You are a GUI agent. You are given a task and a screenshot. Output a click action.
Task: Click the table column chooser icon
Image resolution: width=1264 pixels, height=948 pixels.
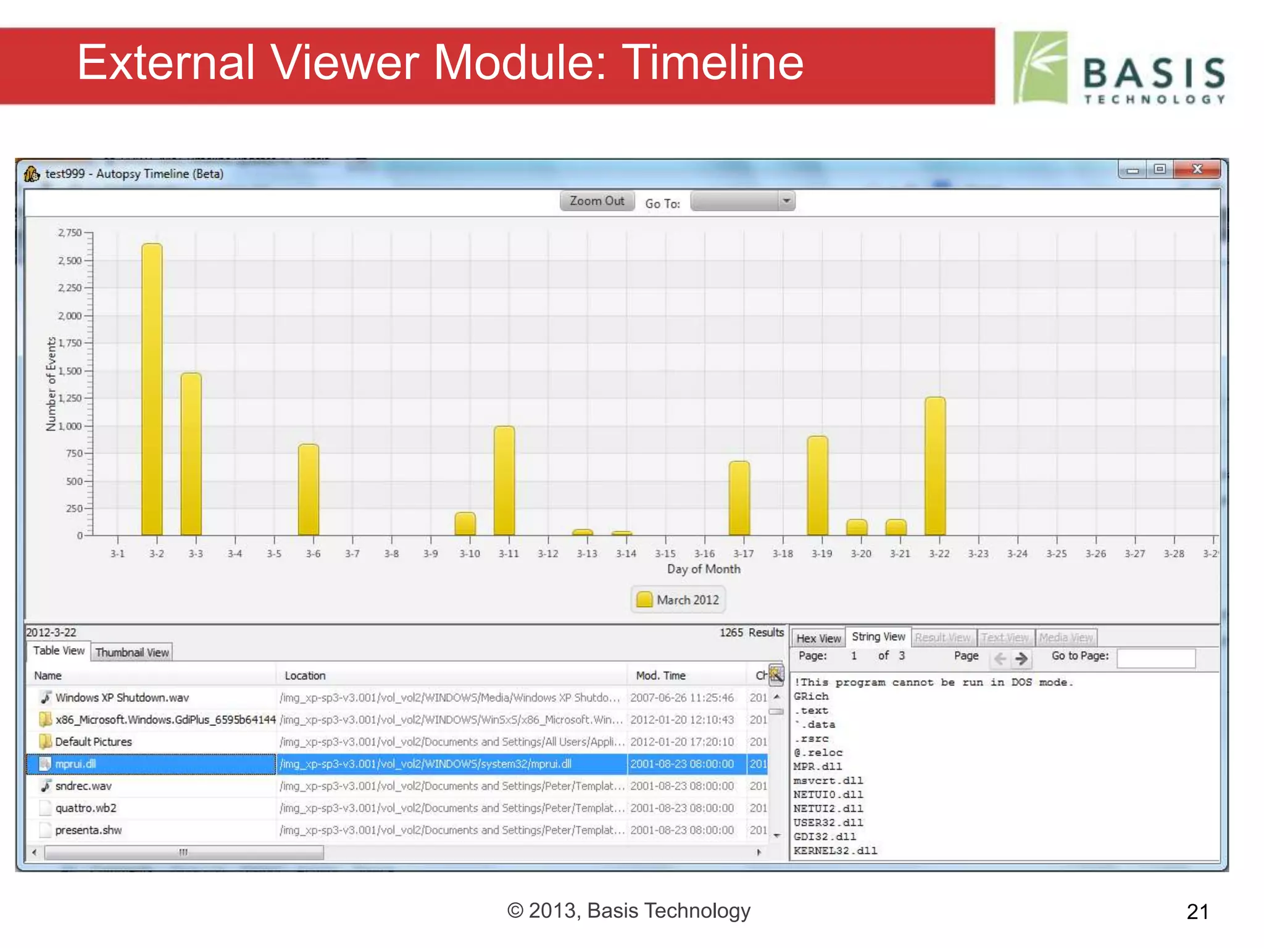776,675
